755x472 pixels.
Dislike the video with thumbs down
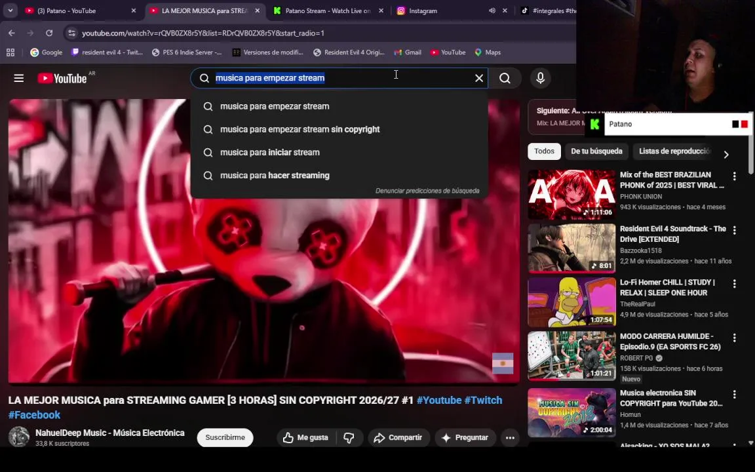[x=349, y=438]
